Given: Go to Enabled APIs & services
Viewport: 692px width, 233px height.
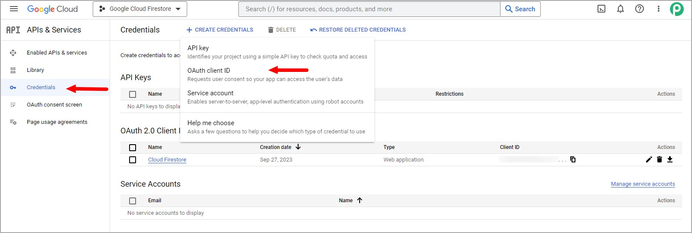Looking at the screenshot, I should click(57, 53).
